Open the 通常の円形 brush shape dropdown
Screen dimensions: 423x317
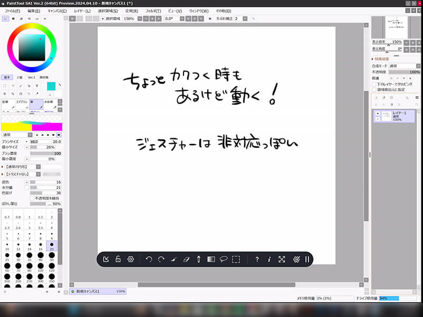tap(38, 166)
